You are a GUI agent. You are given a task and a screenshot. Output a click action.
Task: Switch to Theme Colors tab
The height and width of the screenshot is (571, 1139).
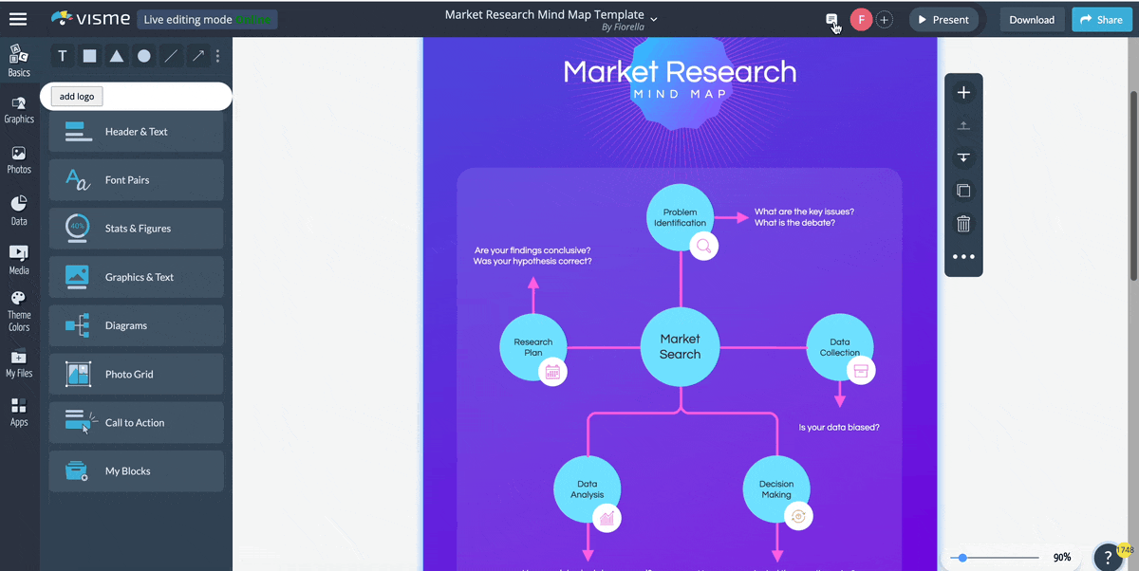(19, 312)
